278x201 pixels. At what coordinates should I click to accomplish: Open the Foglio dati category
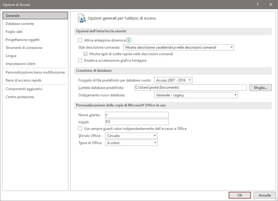click(x=35, y=31)
